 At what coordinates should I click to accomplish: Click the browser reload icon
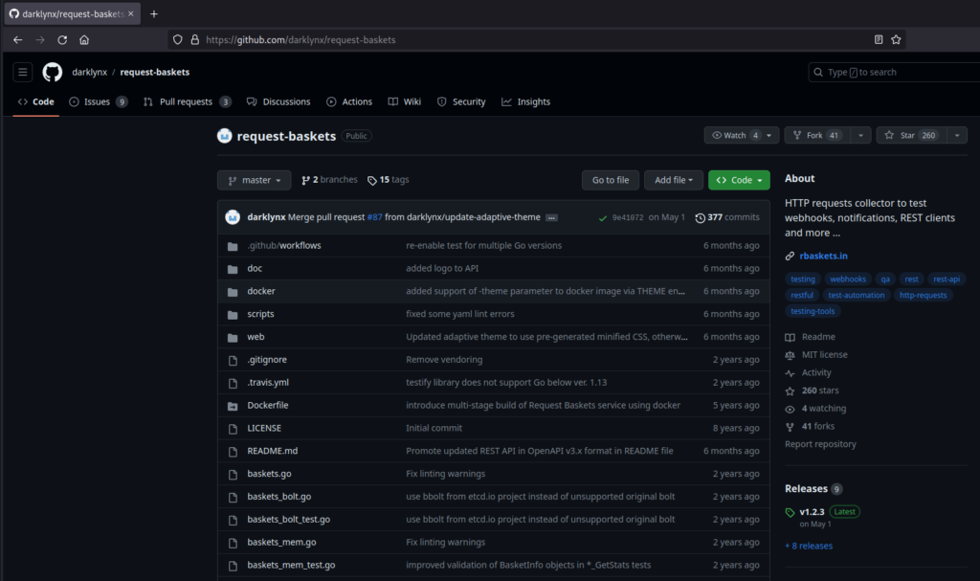tap(62, 40)
